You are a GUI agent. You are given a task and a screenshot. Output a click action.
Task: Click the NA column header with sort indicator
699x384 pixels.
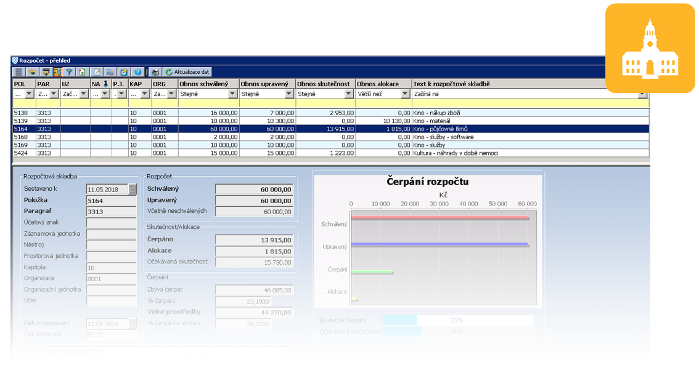point(100,84)
